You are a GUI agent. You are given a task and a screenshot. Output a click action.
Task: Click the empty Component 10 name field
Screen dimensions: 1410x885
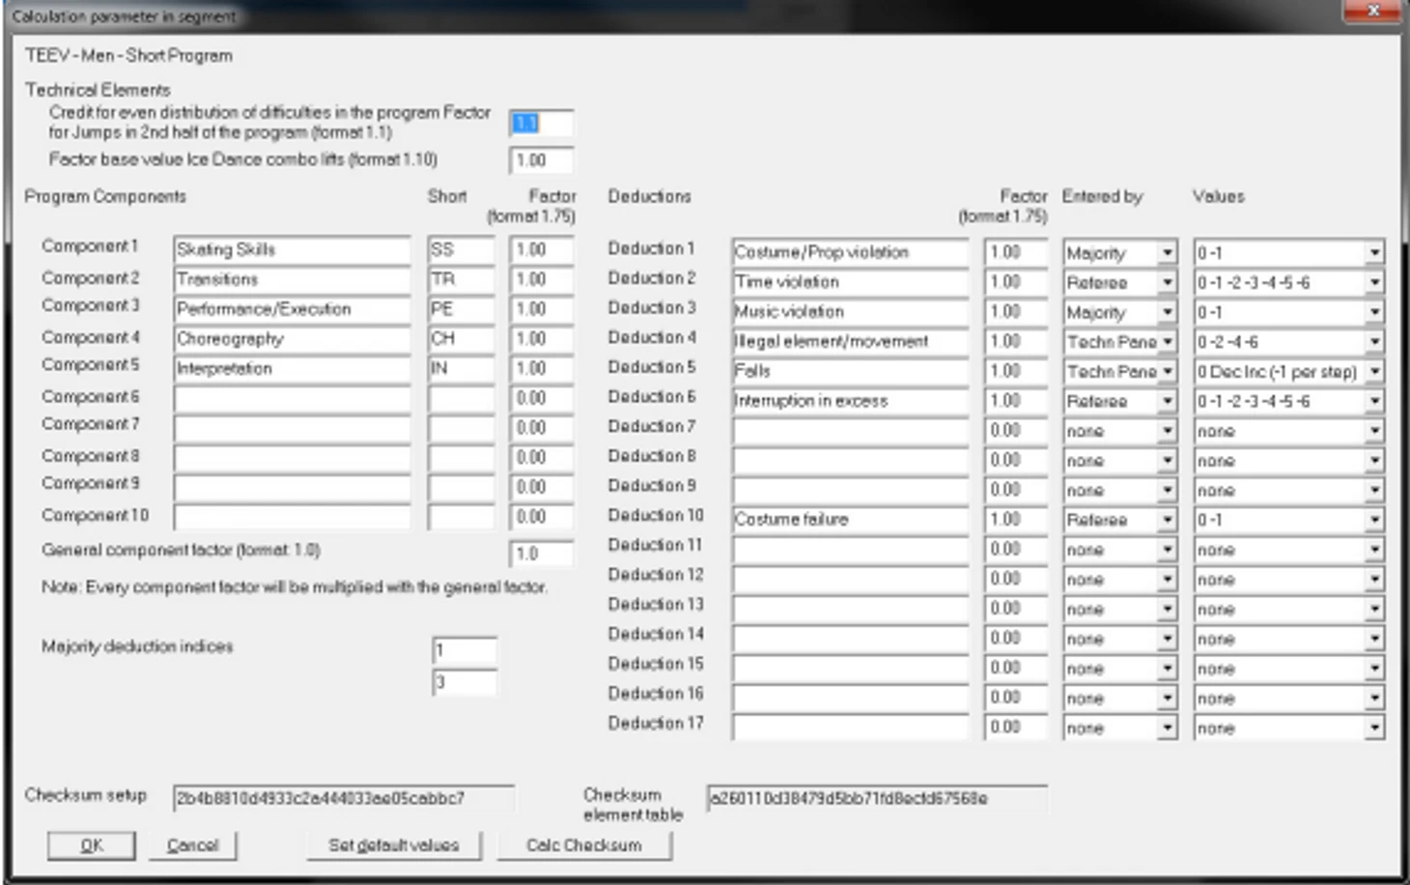(292, 517)
